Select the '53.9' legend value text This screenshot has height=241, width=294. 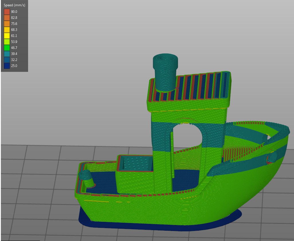click(14, 42)
